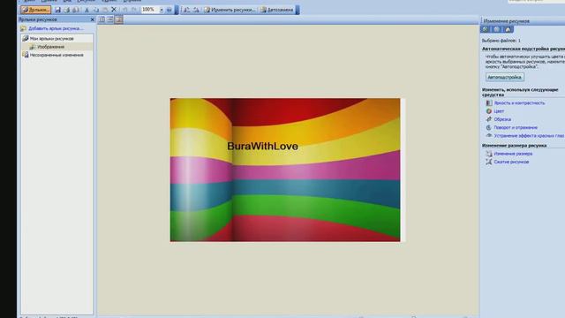This screenshot has height=318, width=565.
Task: Switch to Single Picture view icon
Action: pos(119,19)
